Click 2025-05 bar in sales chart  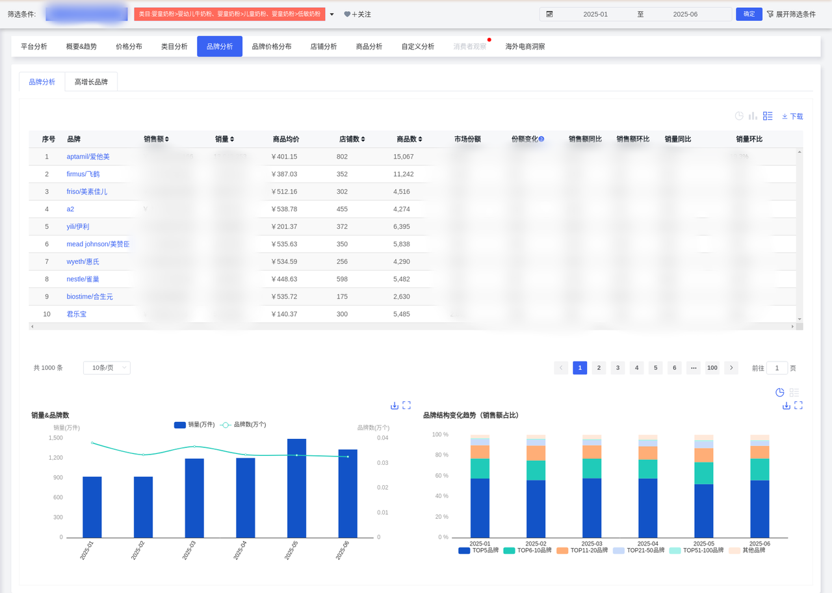[x=296, y=488]
